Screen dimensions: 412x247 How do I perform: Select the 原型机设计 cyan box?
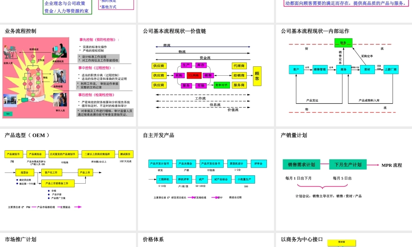click(x=237, y=163)
